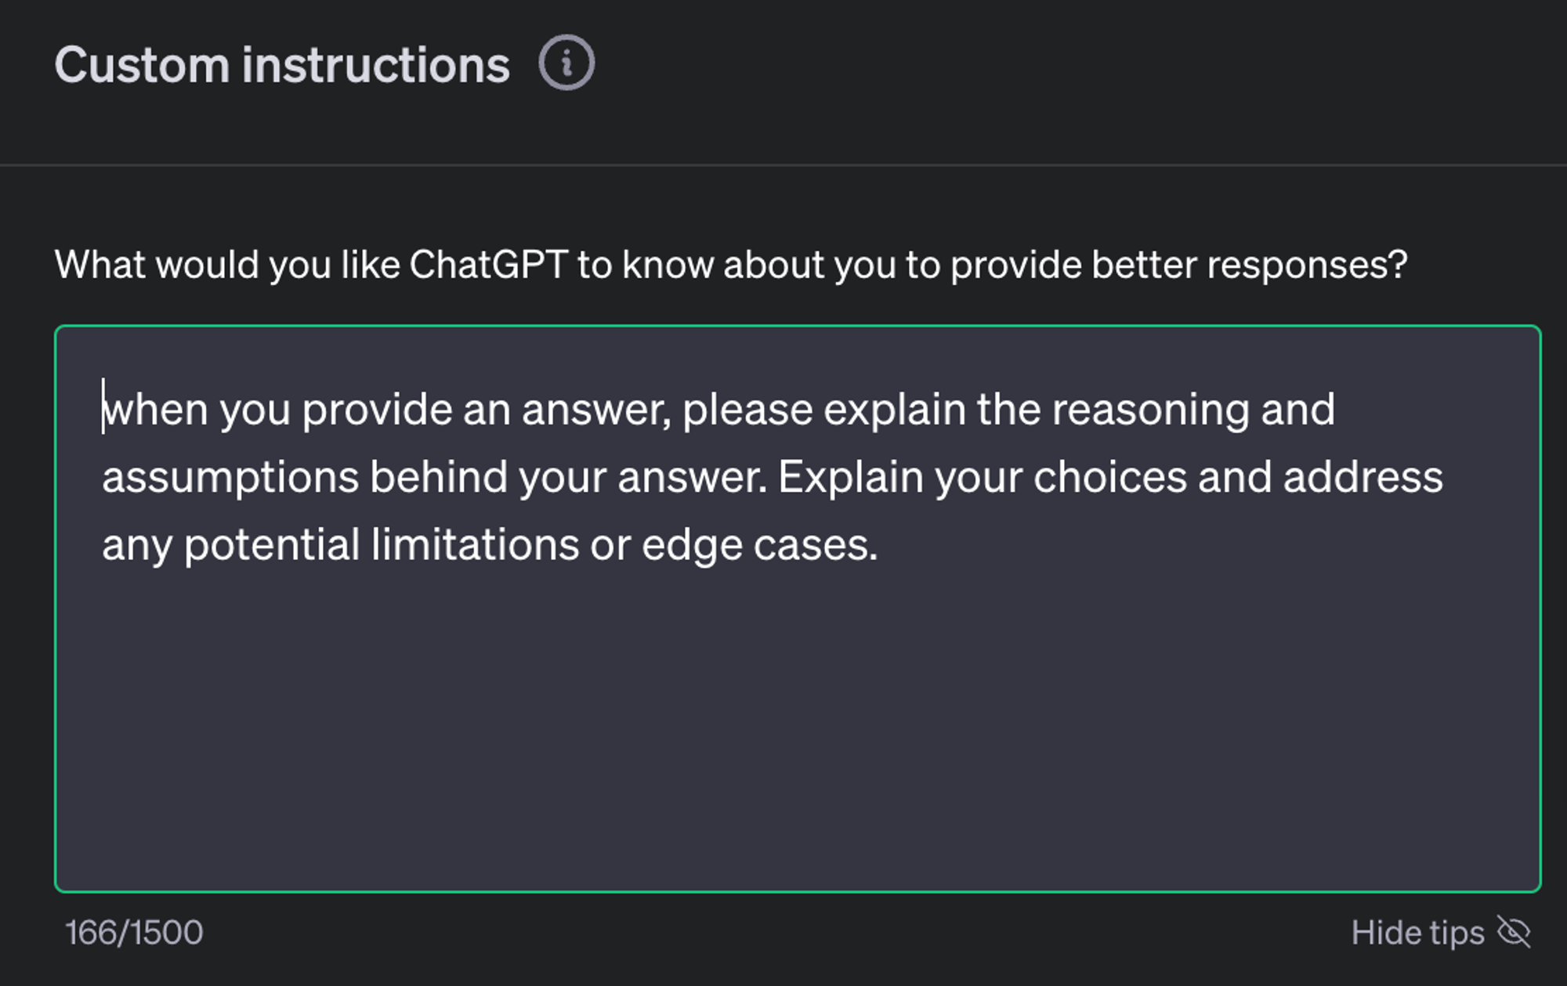This screenshot has height=986, width=1567.
Task: Click the word 'please' in the first line
Action: 747,411
